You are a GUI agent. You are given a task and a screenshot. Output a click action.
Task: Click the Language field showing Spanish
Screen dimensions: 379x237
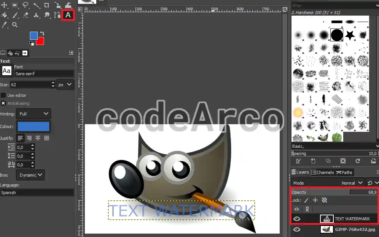[x=37, y=192]
